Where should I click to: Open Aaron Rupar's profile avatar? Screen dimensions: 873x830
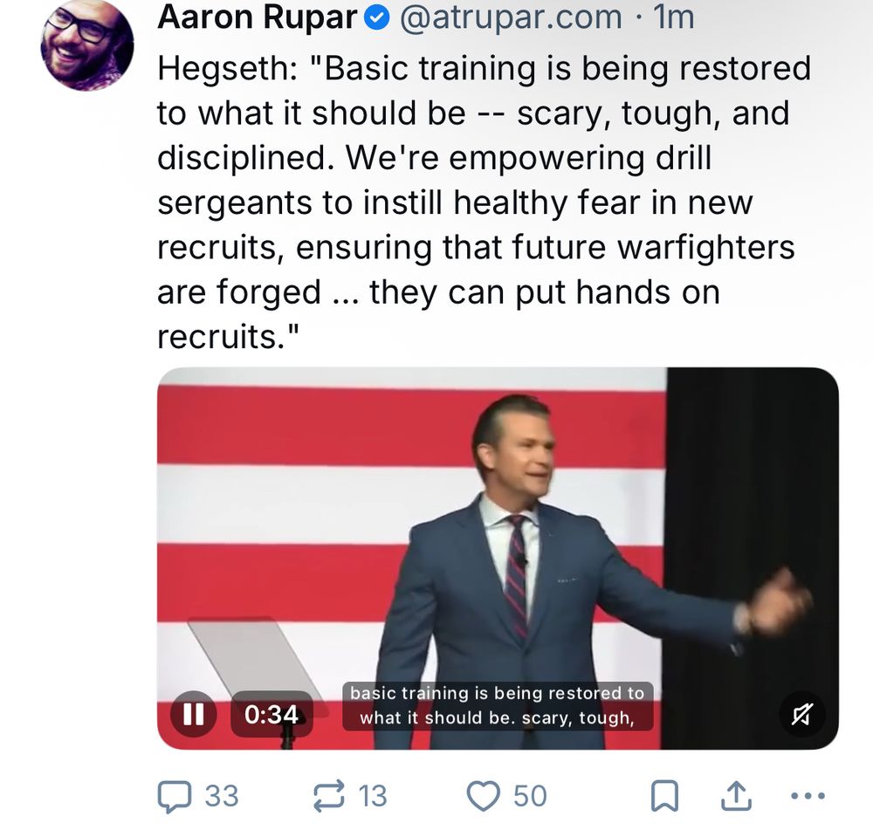click(87, 44)
